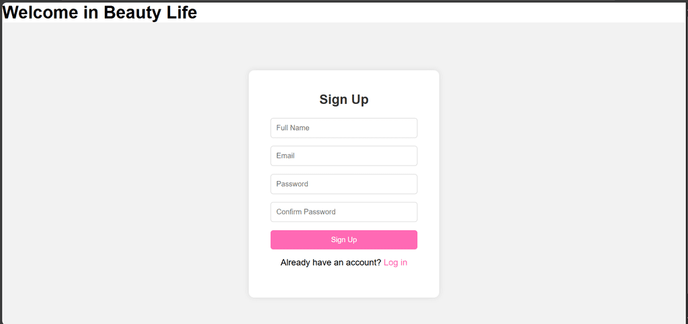Click the "Email" placeholder text

tap(286, 156)
